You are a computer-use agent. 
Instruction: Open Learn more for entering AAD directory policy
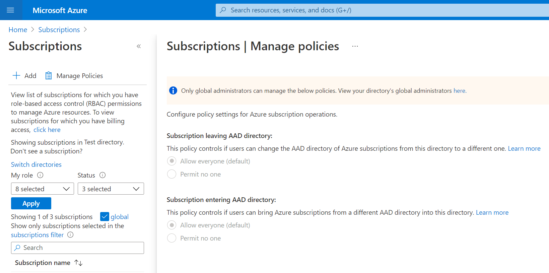pos(492,212)
